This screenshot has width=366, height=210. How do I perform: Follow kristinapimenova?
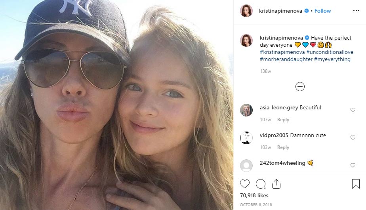[x=322, y=11]
